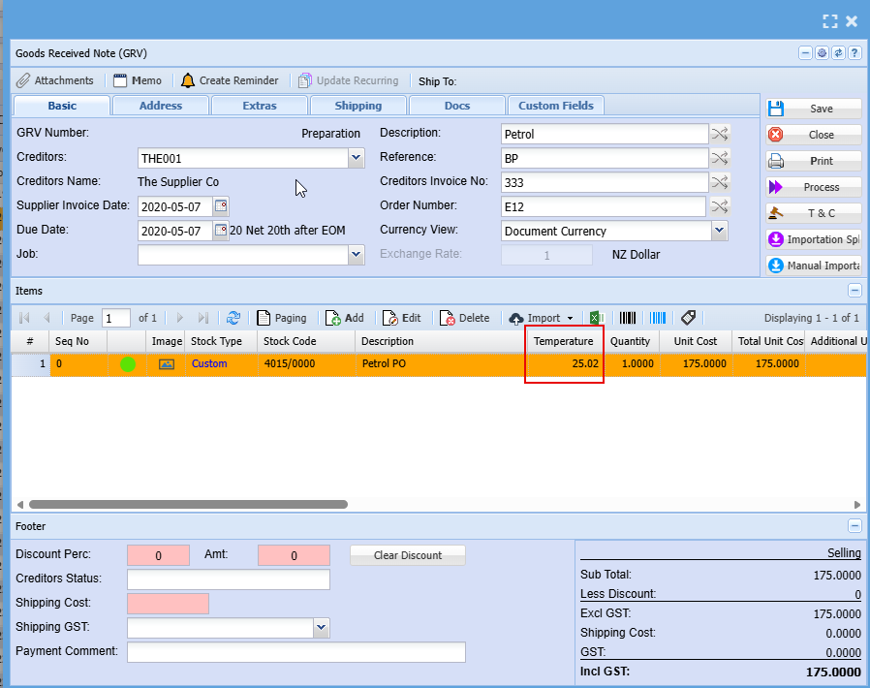Image resolution: width=870 pixels, height=688 pixels.
Task: Open the Currency View dropdown
Action: (x=719, y=231)
